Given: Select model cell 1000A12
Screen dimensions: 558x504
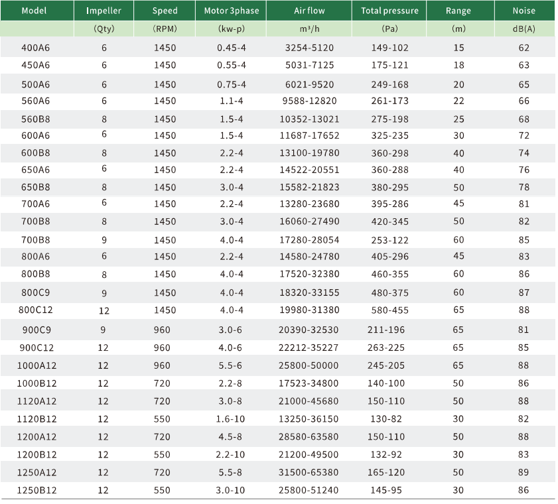Looking at the screenshot, I should pyautogui.click(x=36, y=365).
